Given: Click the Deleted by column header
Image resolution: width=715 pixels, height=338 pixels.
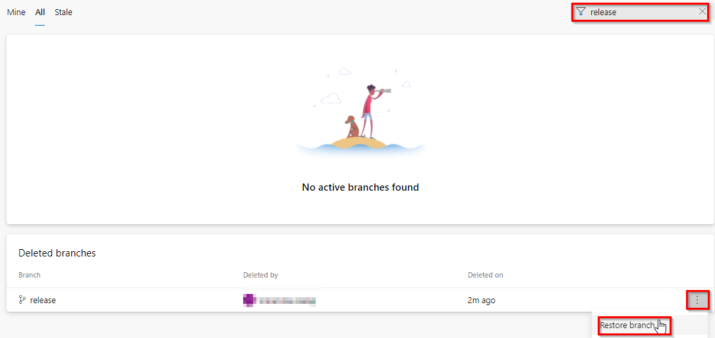Looking at the screenshot, I should click(260, 276).
